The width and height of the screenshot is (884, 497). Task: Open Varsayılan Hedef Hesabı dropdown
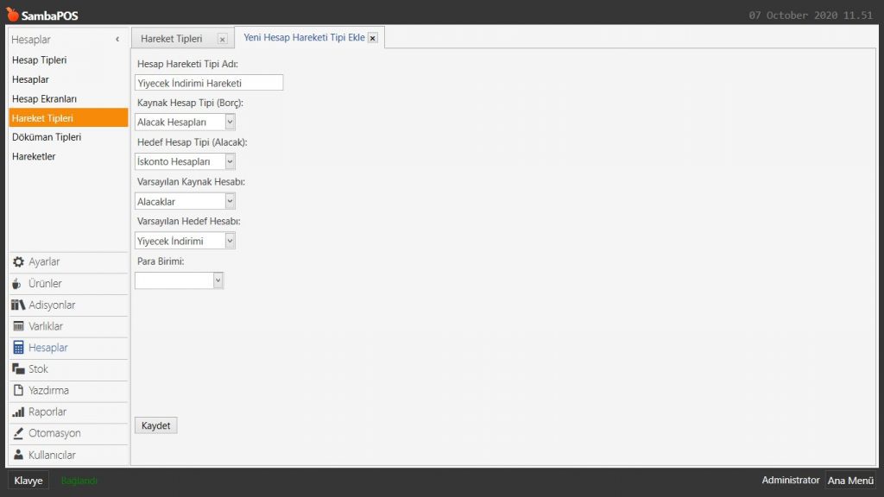click(230, 241)
